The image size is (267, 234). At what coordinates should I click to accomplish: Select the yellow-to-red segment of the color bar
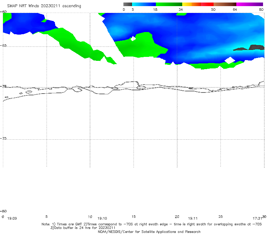[x=198, y=4]
